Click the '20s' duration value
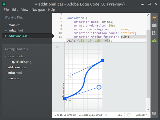 [111, 25]
